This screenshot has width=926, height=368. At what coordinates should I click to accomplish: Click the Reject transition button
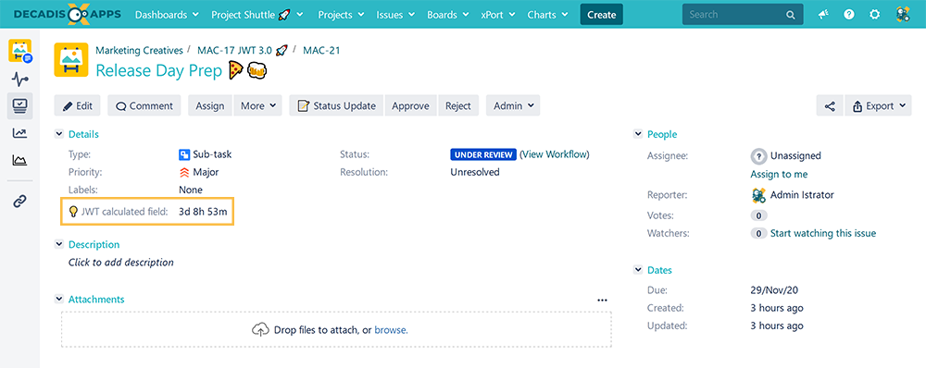[458, 106]
